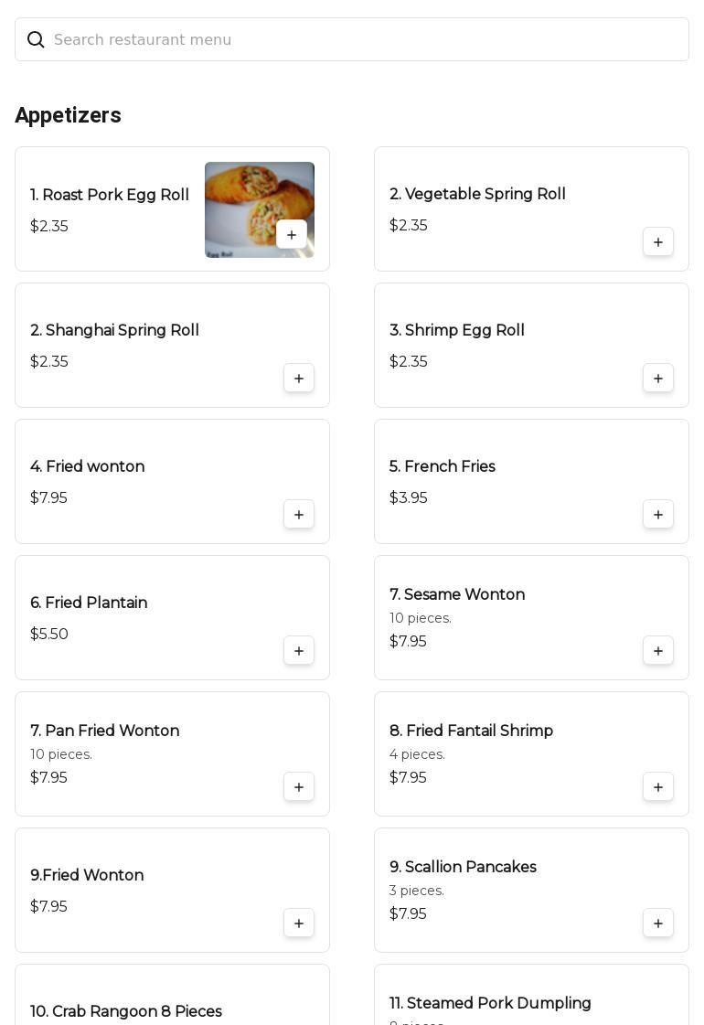Add Pan Fried Wonton to cart
This screenshot has width=704, height=1025.
(x=299, y=787)
